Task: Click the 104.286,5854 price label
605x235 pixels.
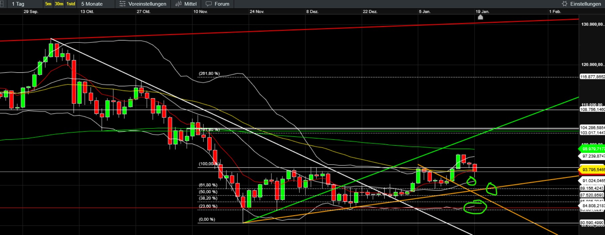Action: [x=592, y=127]
